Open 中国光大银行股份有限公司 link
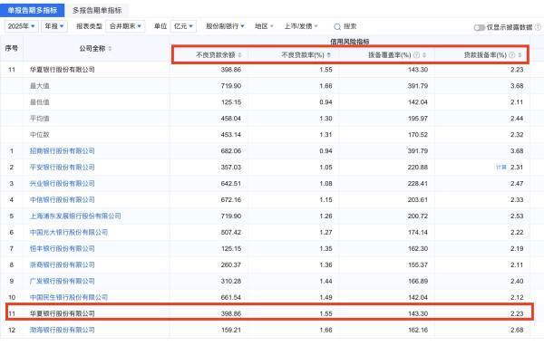 pos(69,232)
